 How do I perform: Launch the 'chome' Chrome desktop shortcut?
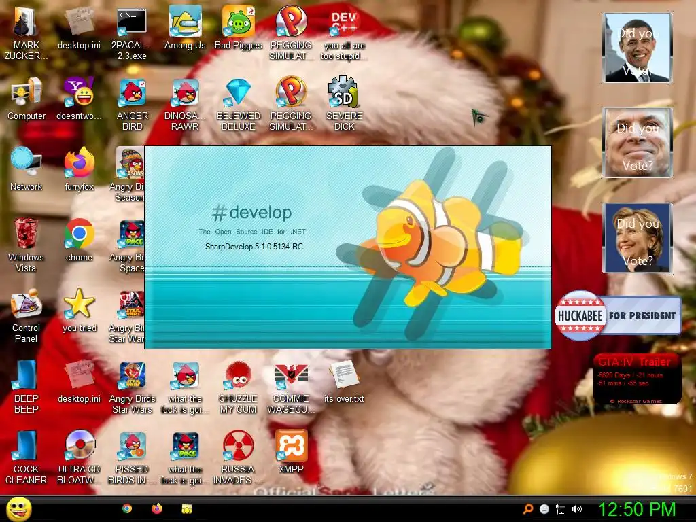pos(79,240)
